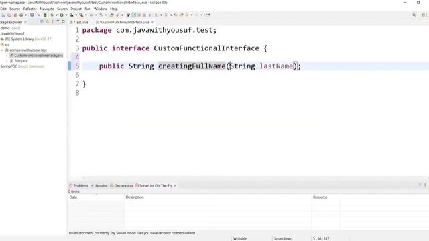Expand CustomFunctionalInterface.java tree node
This screenshot has height=241, width=429.
coord(7,56)
